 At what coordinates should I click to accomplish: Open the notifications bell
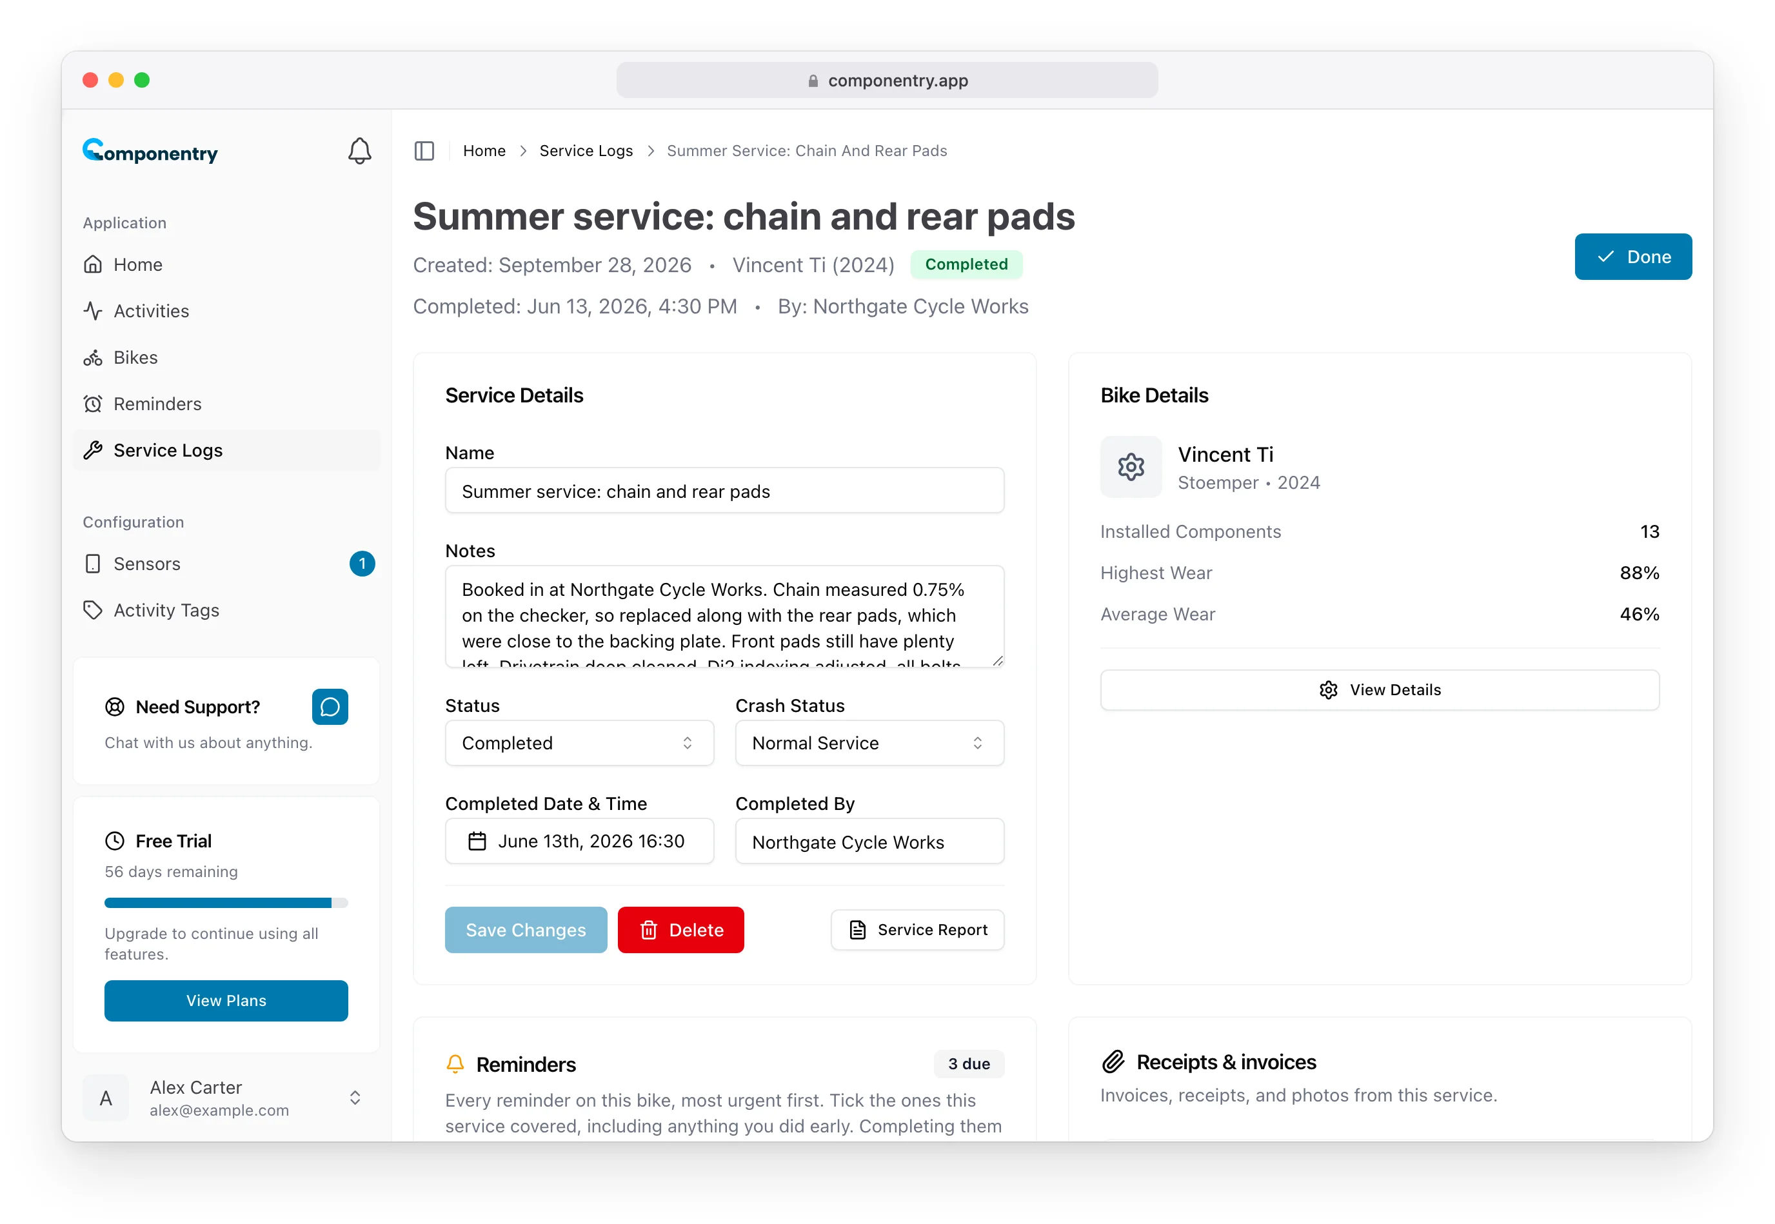point(359,151)
